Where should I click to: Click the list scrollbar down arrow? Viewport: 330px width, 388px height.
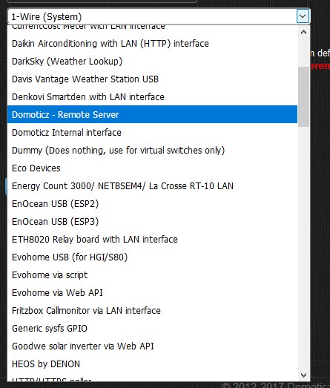point(303,375)
